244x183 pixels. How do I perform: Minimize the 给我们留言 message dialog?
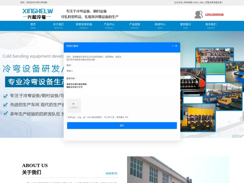[x=173, y=46]
